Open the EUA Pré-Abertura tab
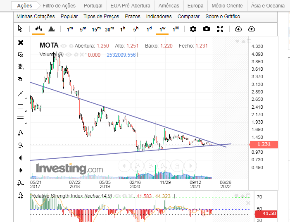This screenshot has width=290, height=222. click(x=131, y=6)
